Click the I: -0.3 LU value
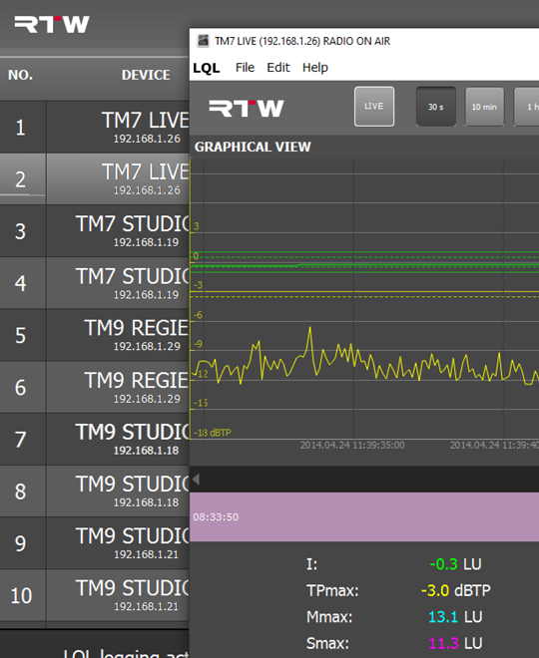539x658 pixels. (x=455, y=564)
